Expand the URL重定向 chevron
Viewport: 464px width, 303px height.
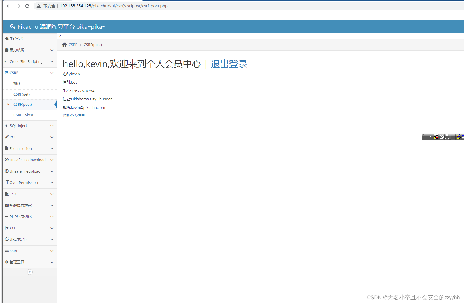point(52,240)
